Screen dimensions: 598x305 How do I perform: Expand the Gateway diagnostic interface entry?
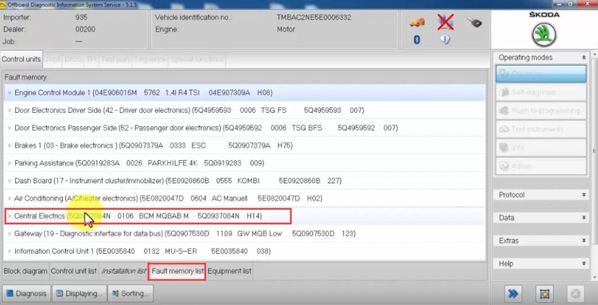click(10, 234)
